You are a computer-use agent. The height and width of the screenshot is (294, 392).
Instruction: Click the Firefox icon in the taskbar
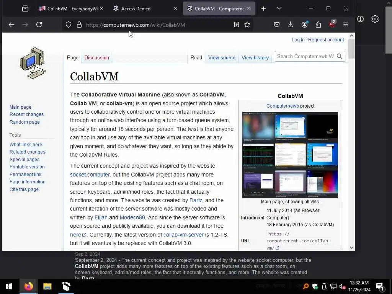tap(28, 286)
